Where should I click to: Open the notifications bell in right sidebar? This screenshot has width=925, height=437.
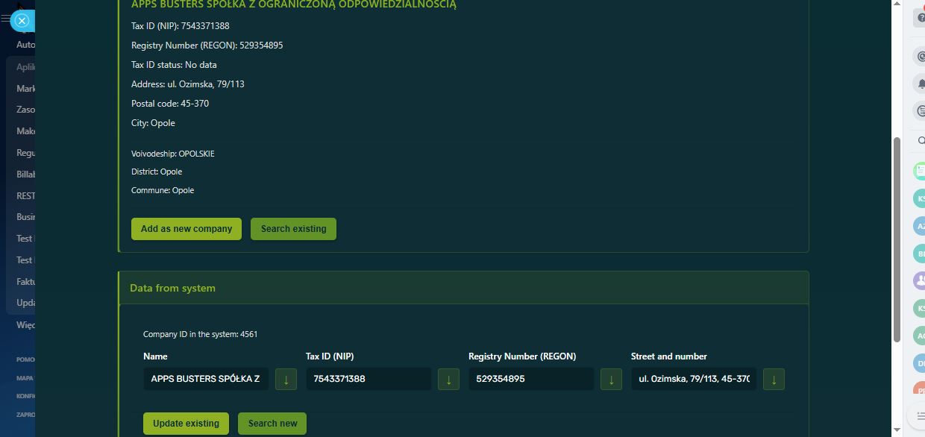[x=921, y=84]
